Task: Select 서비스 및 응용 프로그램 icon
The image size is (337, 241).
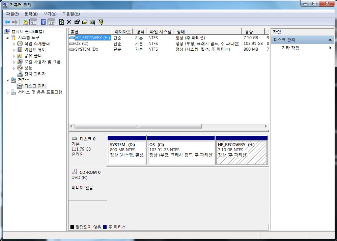Action: (x=13, y=92)
